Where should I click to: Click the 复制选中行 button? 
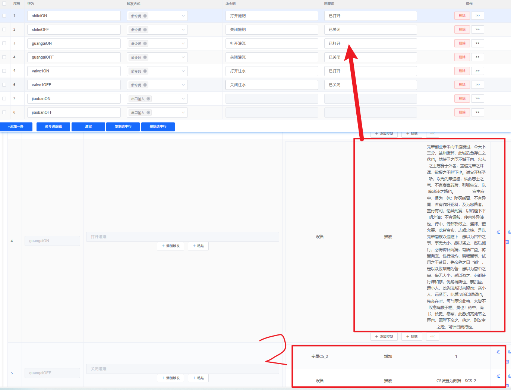(123, 127)
